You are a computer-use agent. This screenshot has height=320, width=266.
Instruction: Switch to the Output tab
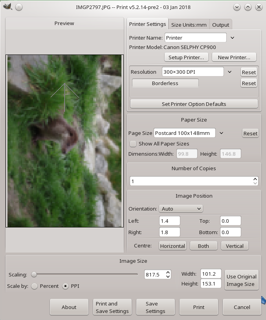click(220, 25)
